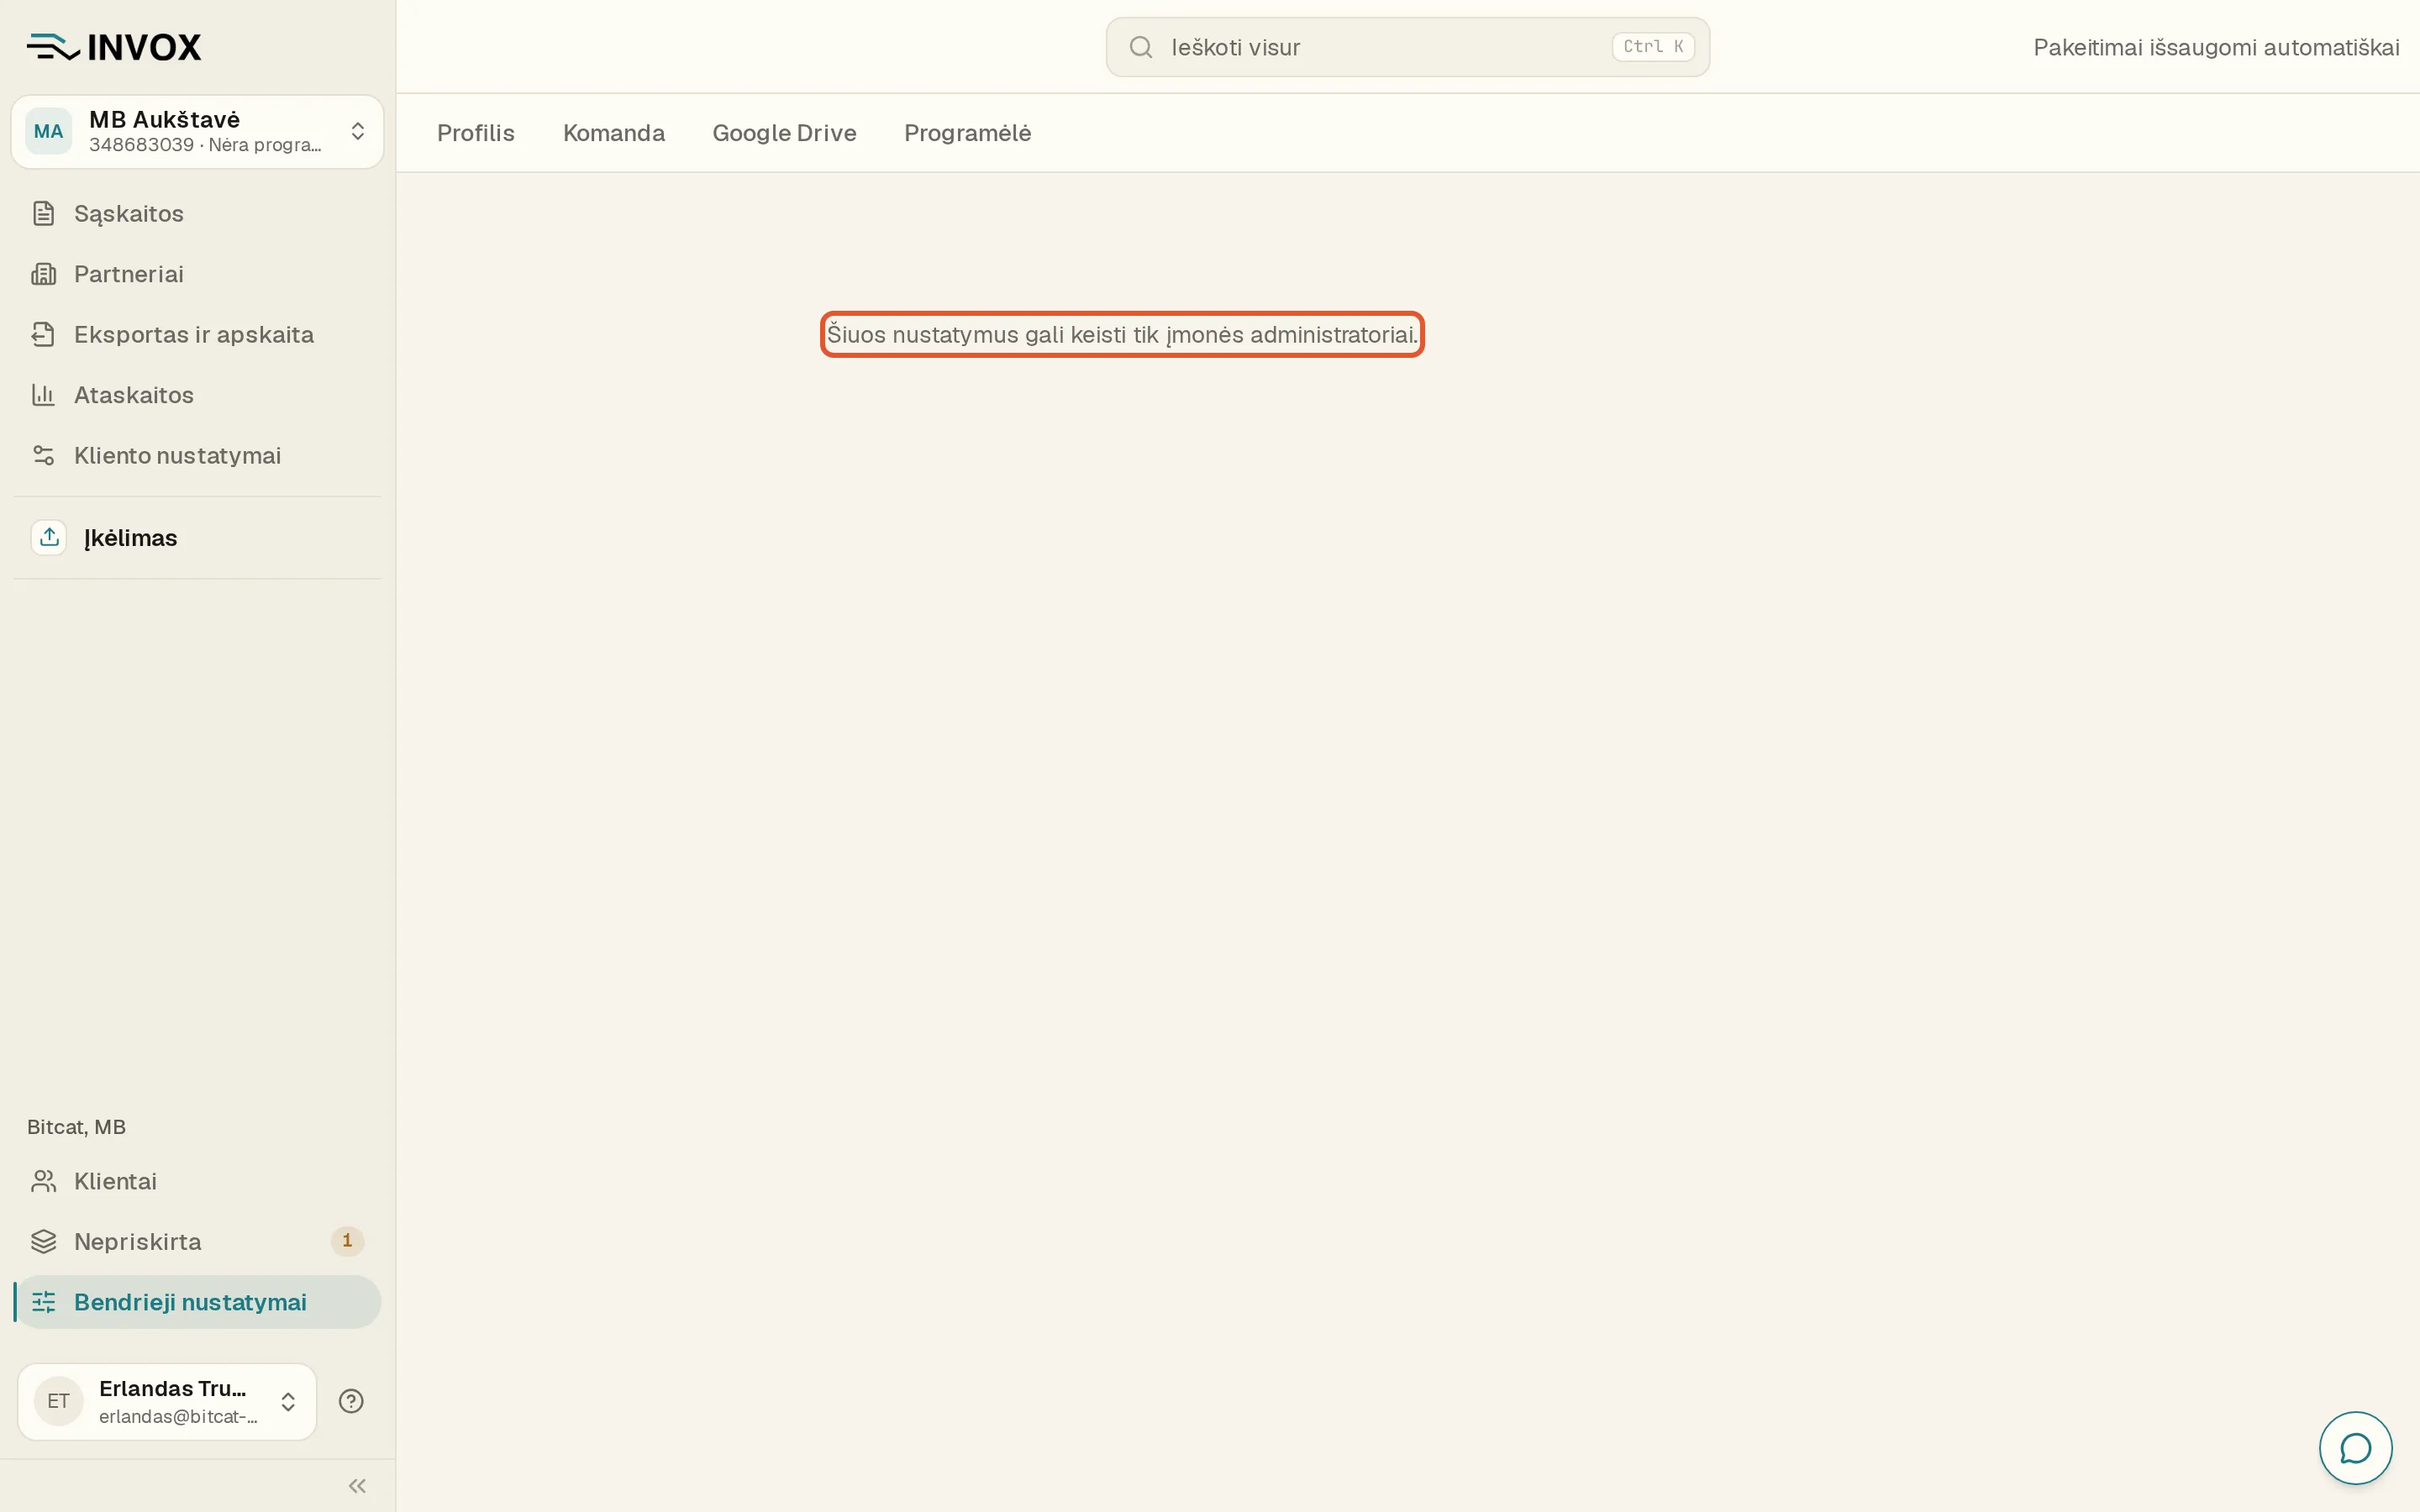Viewport: 2420px width, 1512px height.
Task: Click the Nepriskirta layers icon
Action: (x=43, y=1241)
